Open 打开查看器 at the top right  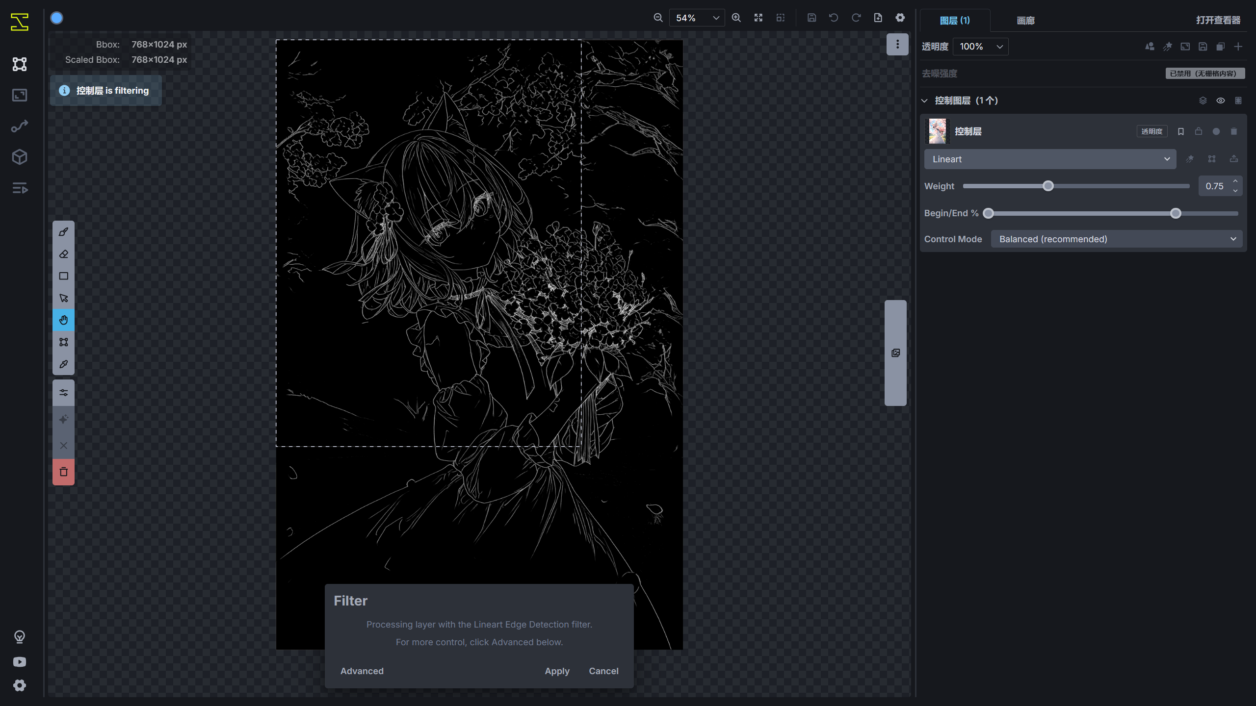click(1219, 20)
